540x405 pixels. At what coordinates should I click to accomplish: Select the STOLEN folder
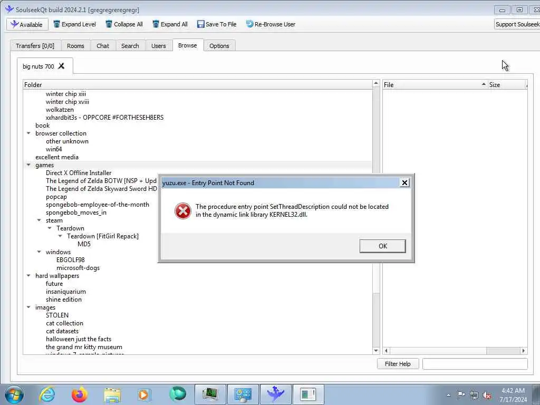point(57,315)
